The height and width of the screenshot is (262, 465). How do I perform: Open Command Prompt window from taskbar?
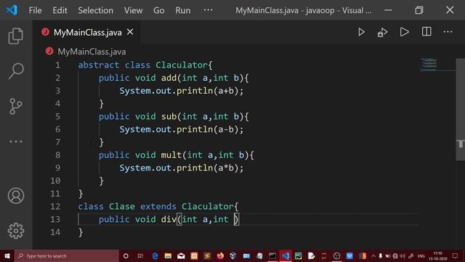tap(272, 255)
